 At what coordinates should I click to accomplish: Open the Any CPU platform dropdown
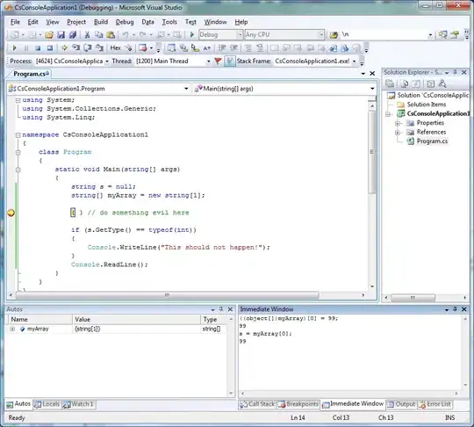pos(321,34)
